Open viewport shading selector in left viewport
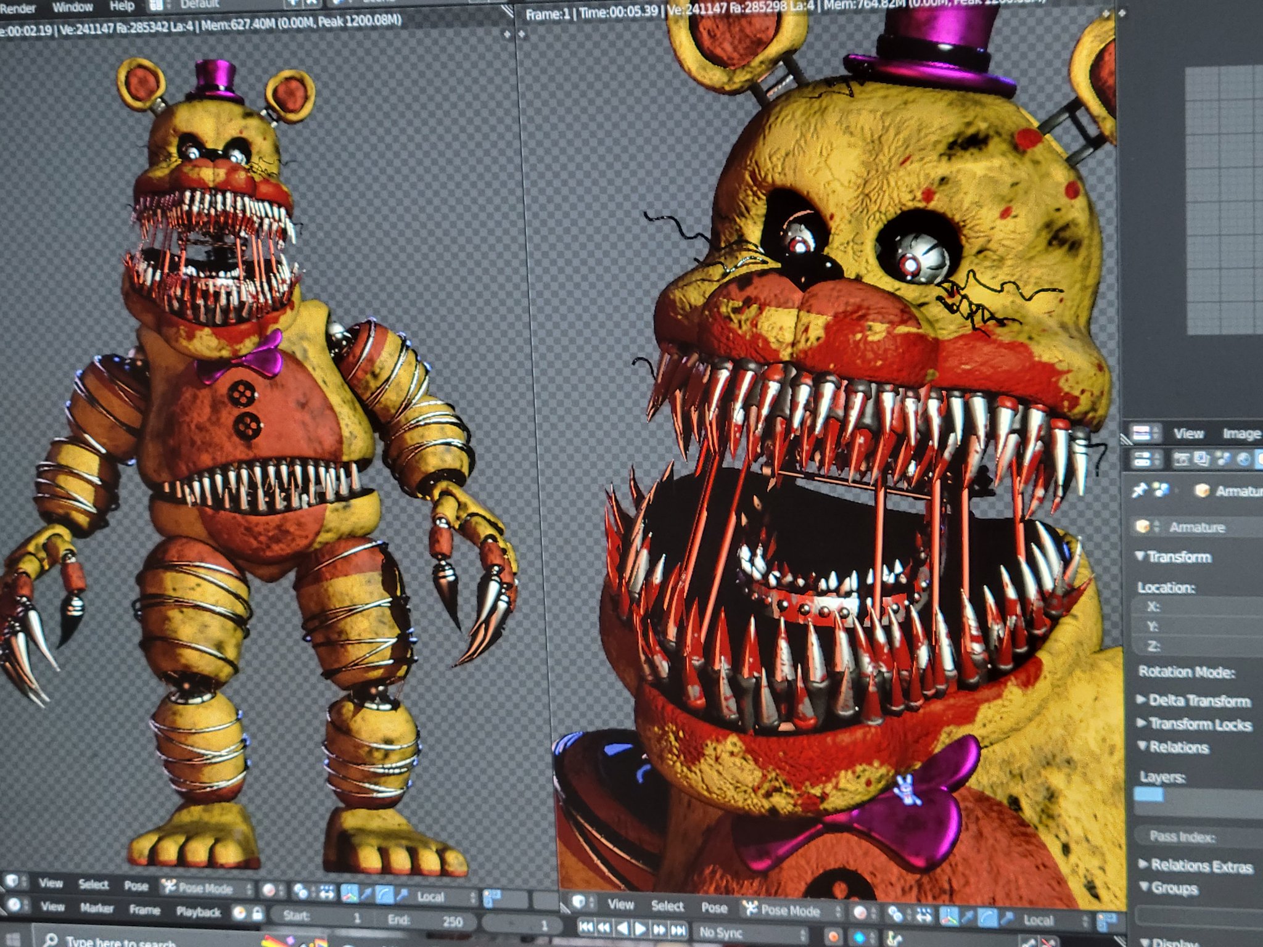 (x=272, y=890)
